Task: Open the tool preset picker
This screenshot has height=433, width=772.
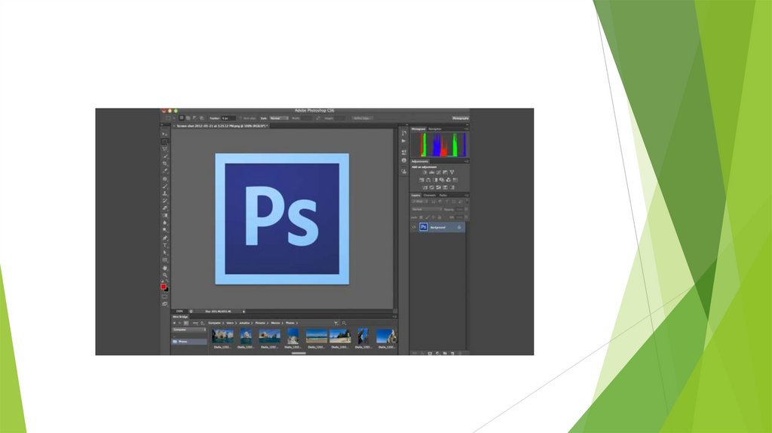Action: 169,118
